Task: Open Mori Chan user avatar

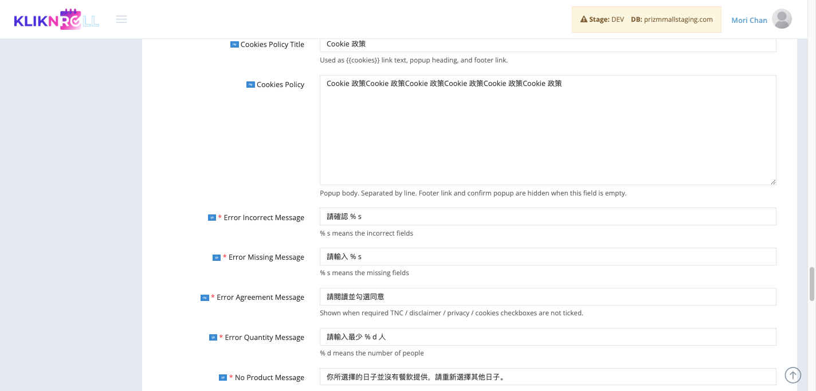Action: pos(782,19)
